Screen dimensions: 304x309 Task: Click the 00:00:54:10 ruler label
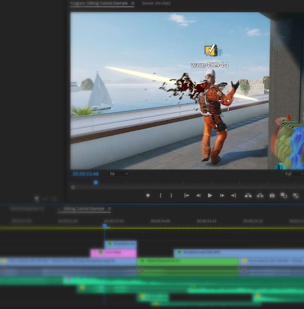pos(207,221)
